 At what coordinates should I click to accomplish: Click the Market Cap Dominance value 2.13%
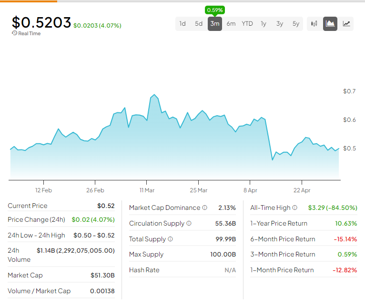tap(227, 208)
